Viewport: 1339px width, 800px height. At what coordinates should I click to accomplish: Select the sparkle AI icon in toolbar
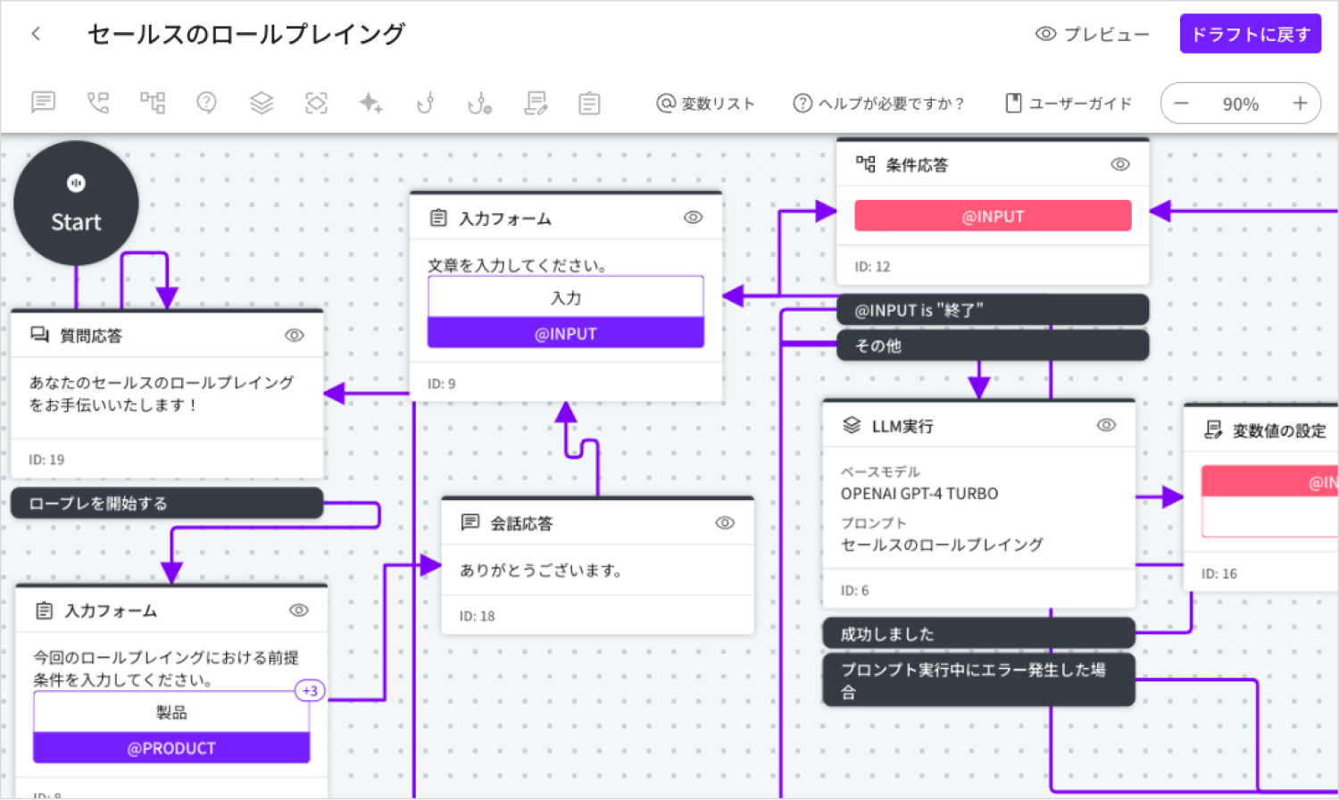(370, 103)
